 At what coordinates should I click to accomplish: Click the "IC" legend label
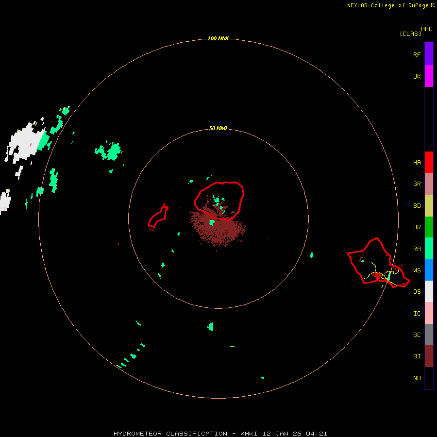(417, 314)
